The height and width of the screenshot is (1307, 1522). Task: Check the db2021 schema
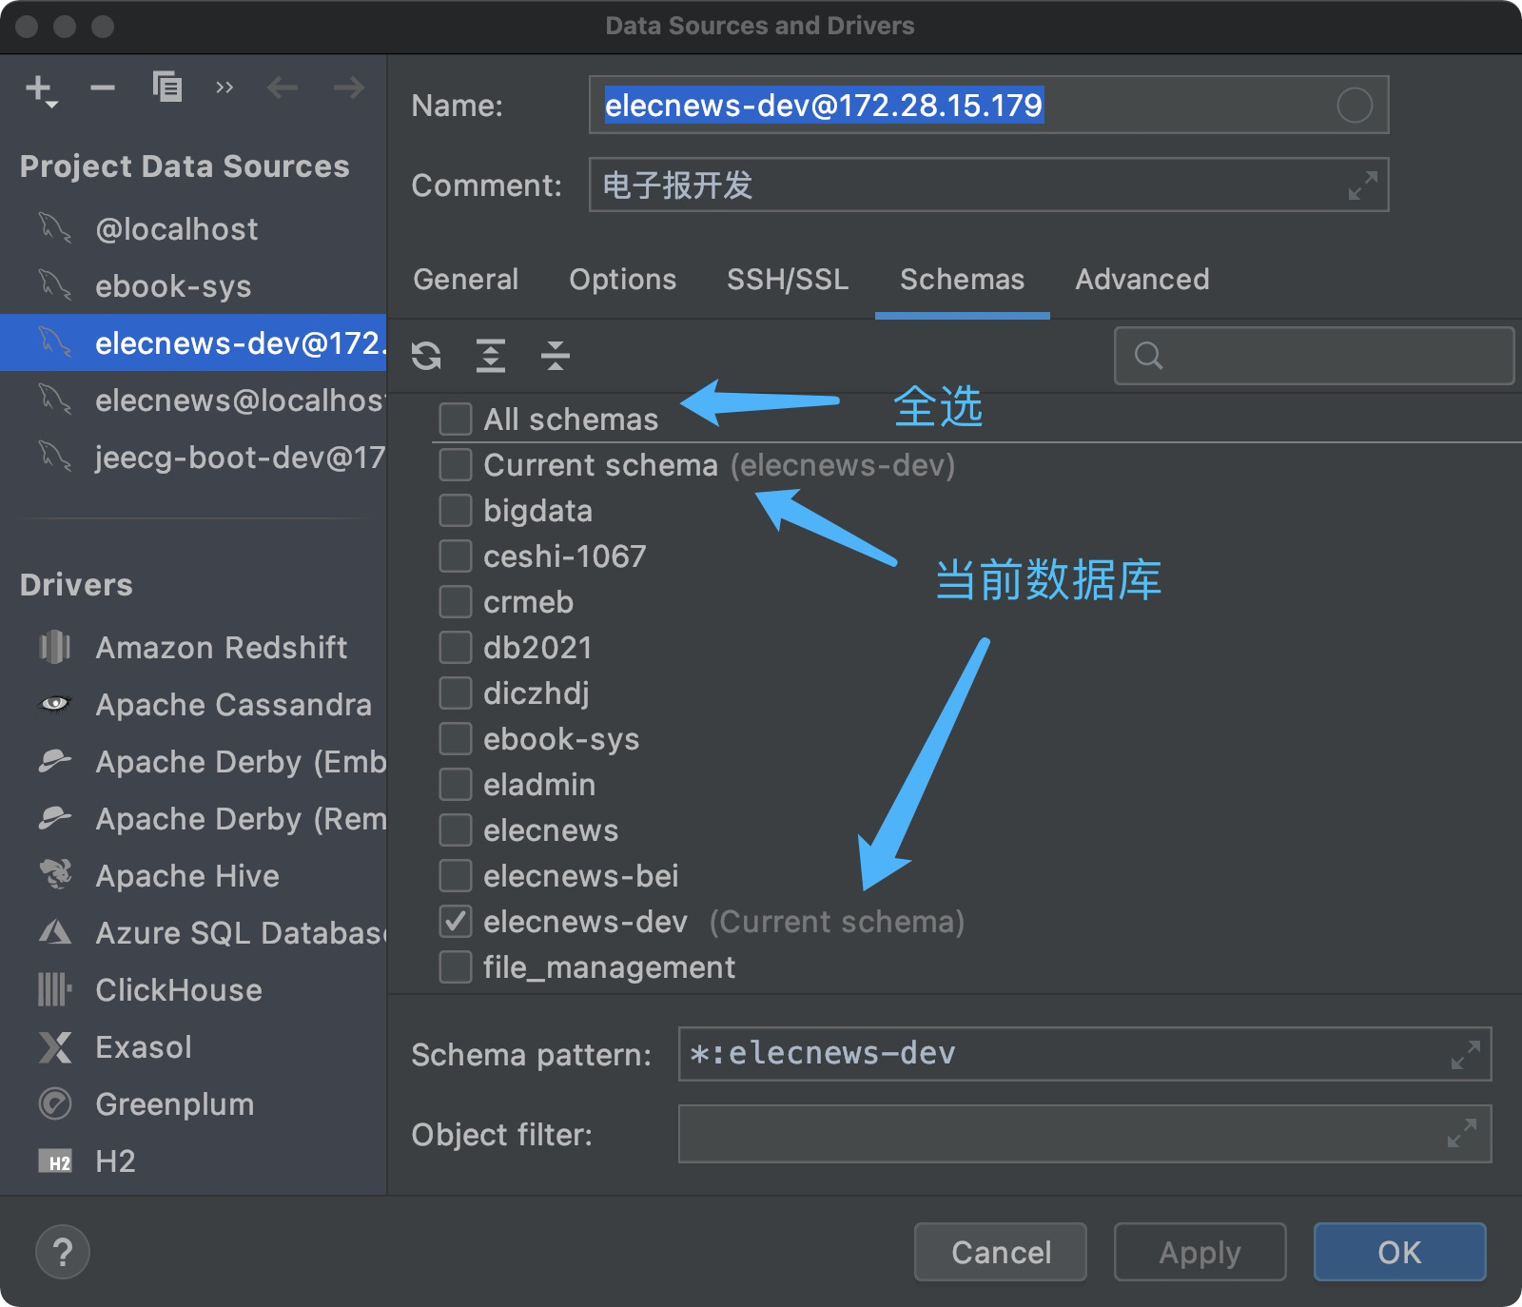(x=456, y=648)
